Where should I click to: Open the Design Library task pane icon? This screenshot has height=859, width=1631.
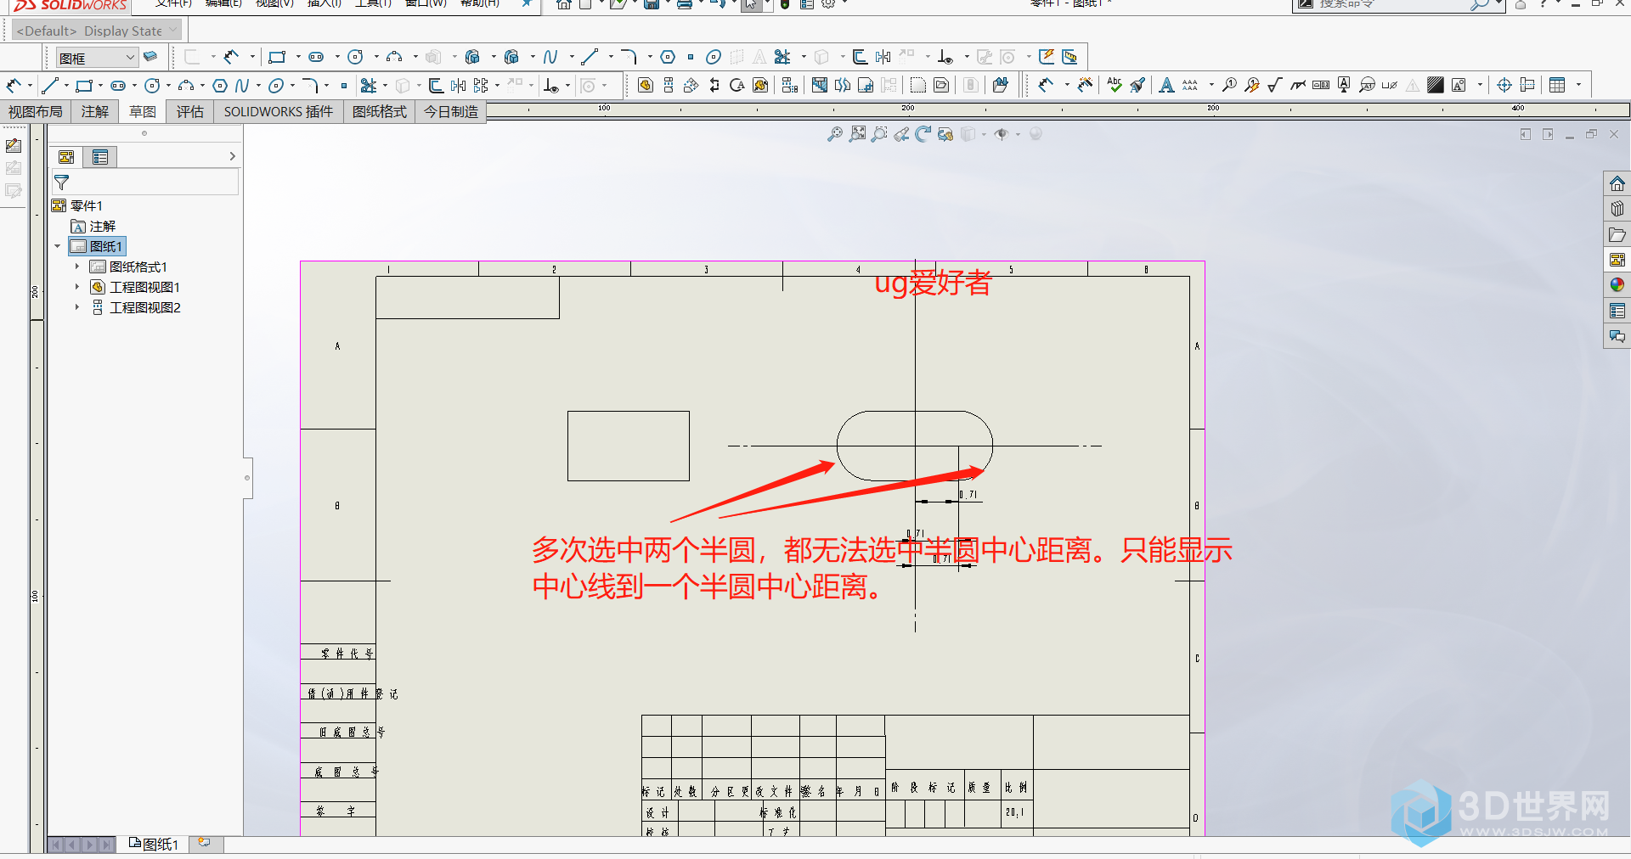pos(1617,209)
